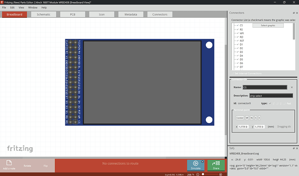Image resolution: width=299 pixels, height=176 pixels.
Task: Select the RST connector in list
Action: point(242,41)
